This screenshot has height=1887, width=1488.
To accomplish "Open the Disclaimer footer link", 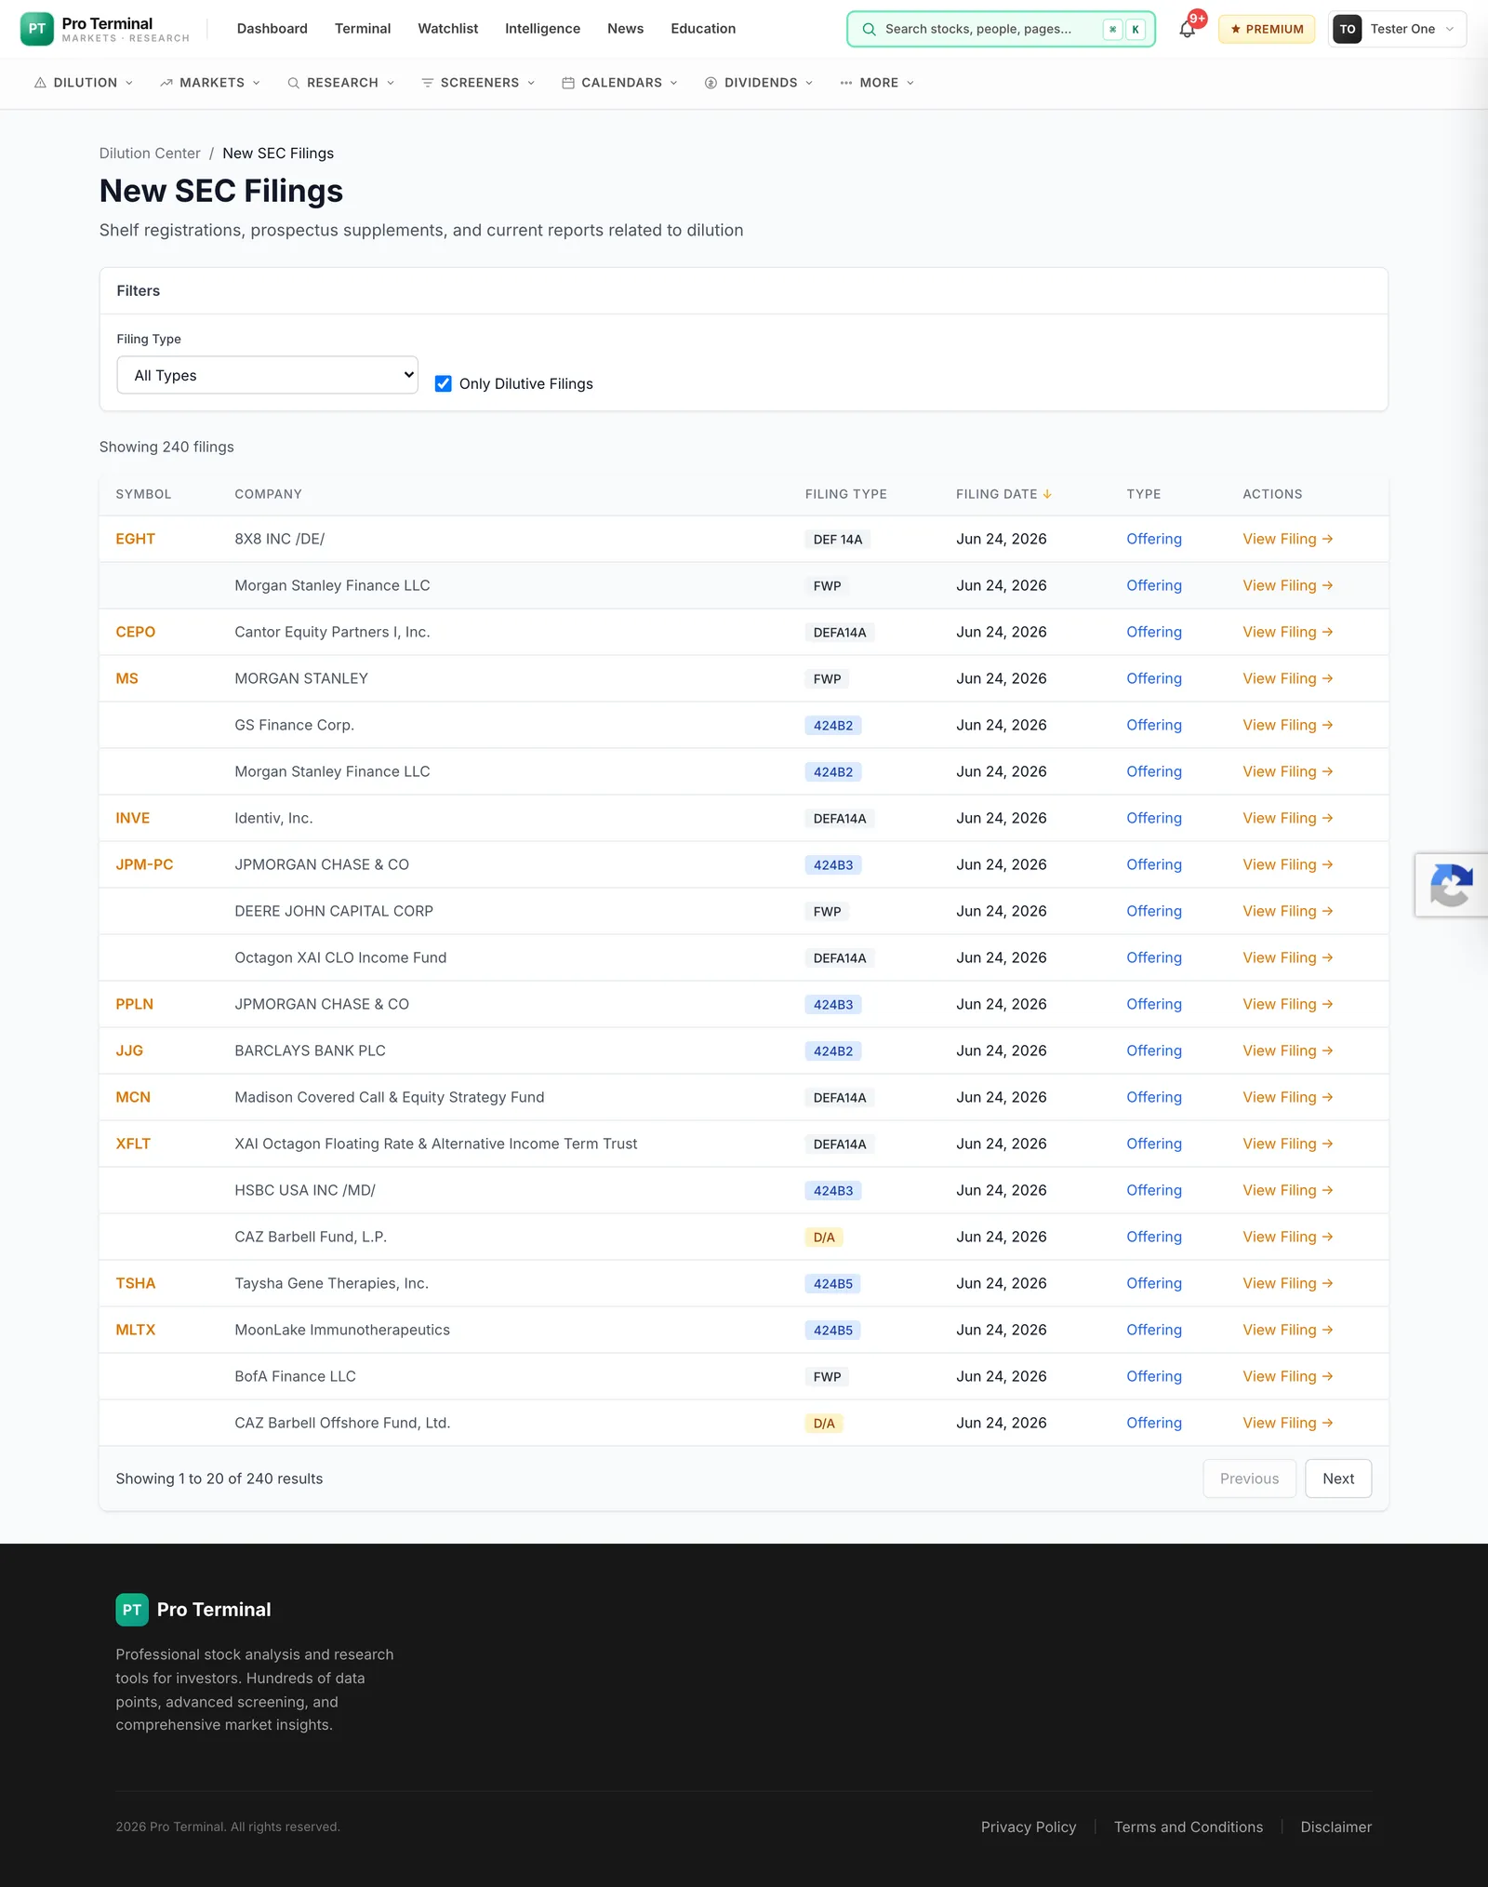I will point(1336,1827).
